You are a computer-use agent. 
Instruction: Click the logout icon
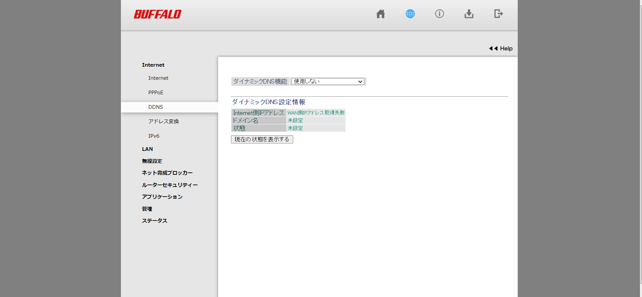[x=498, y=14]
